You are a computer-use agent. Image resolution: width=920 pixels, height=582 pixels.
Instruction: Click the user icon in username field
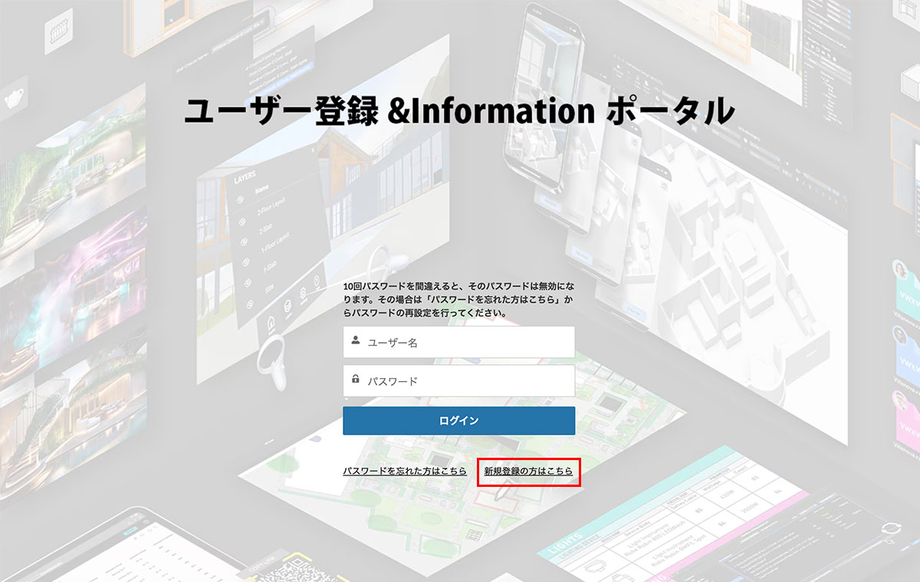click(356, 340)
